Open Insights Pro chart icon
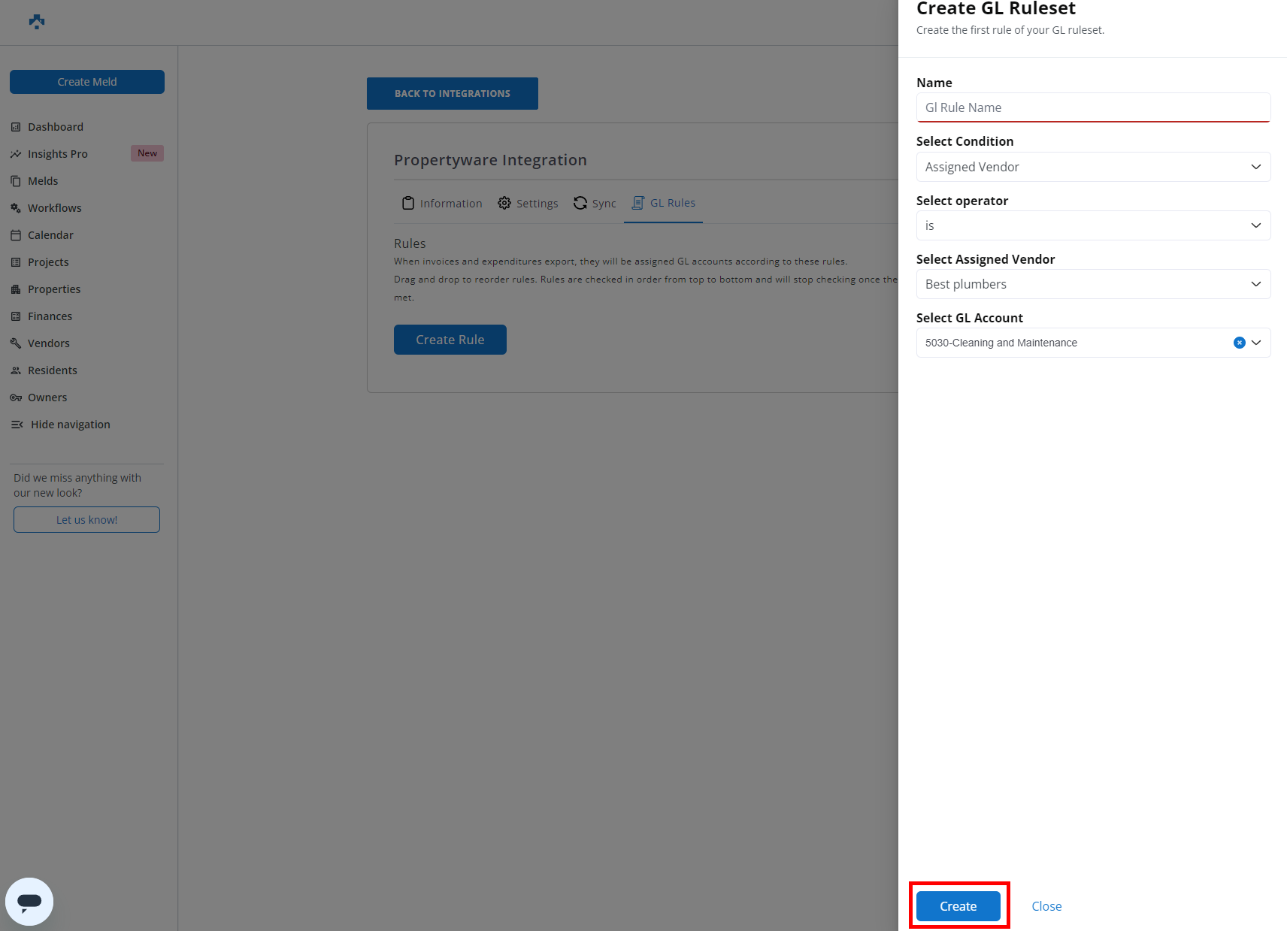This screenshot has height=931, width=1287. 16,154
